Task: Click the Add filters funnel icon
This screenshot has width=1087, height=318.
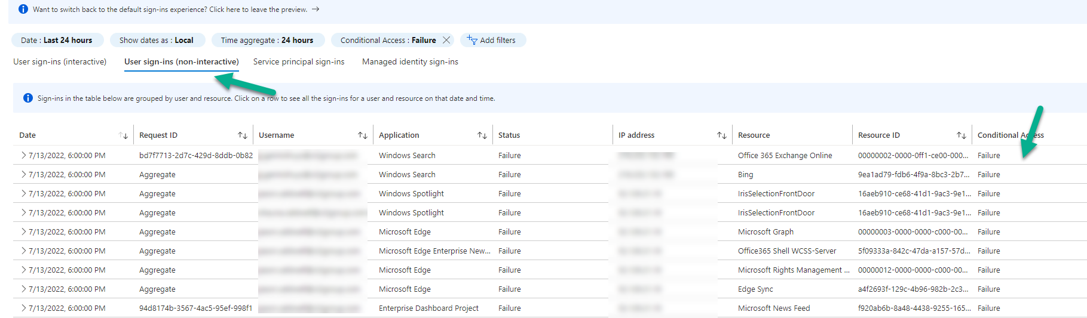Action: coord(472,40)
